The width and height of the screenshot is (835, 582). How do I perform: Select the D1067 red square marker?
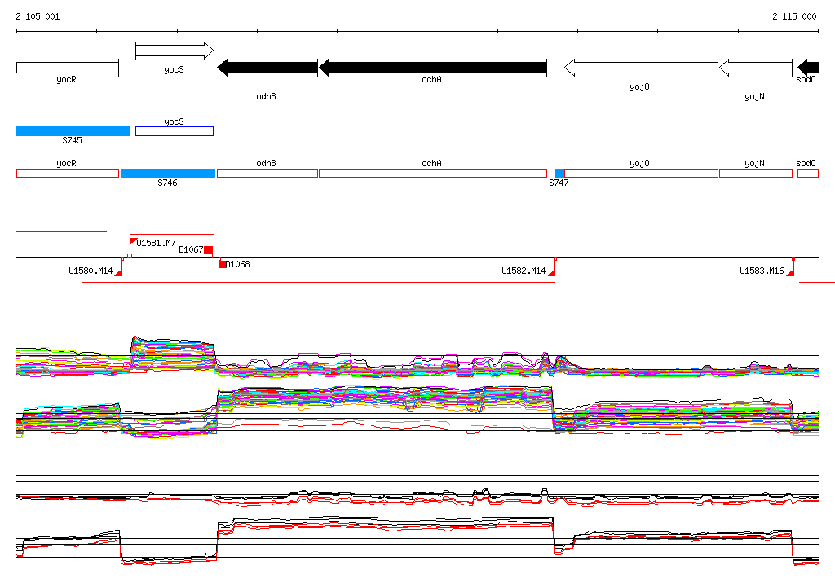coord(208,249)
